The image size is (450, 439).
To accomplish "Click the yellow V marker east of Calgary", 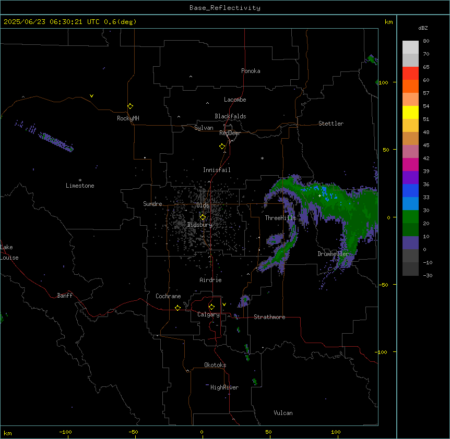I will [x=224, y=304].
